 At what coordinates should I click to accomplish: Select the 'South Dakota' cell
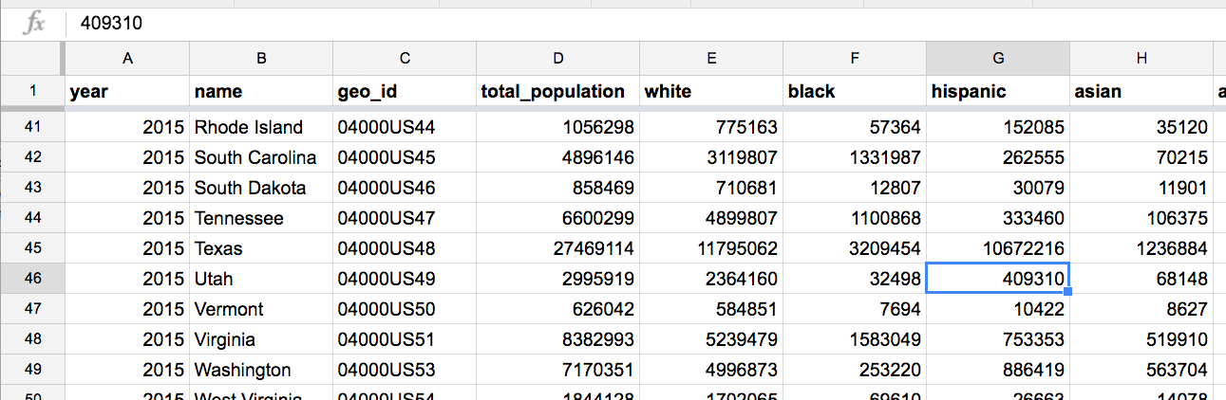pos(261,188)
